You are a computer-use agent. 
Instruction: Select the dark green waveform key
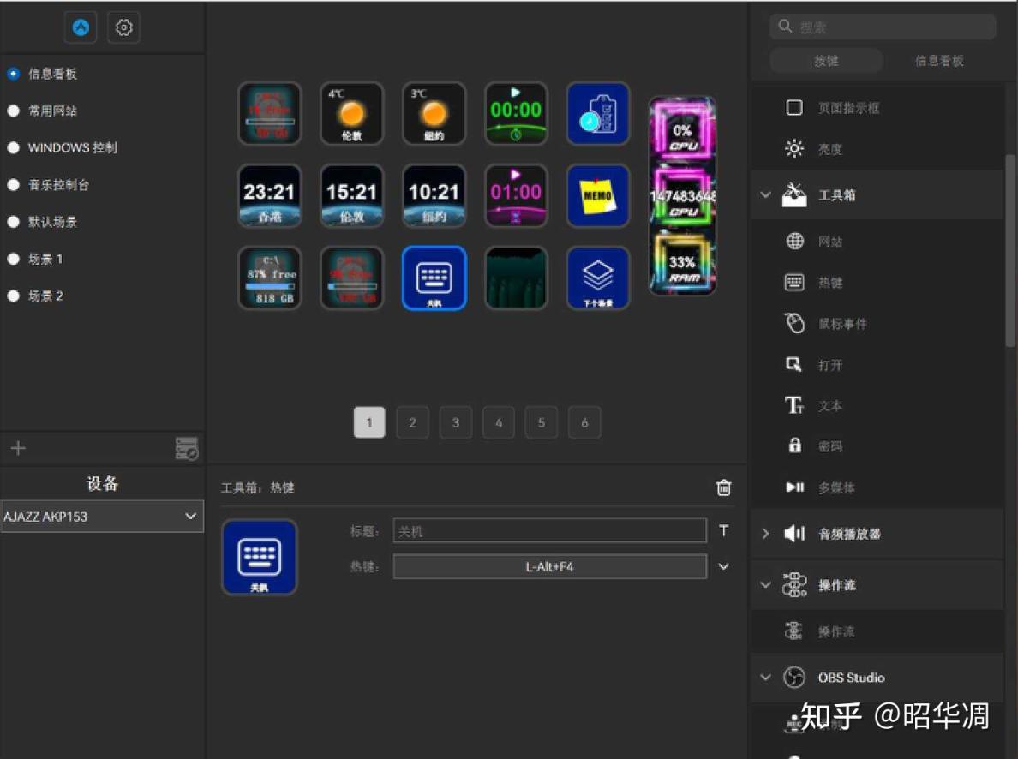[x=516, y=278]
